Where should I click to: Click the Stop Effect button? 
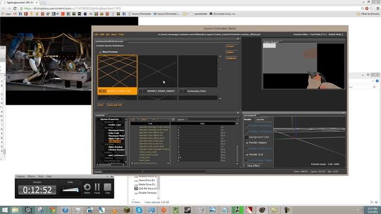point(254,166)
